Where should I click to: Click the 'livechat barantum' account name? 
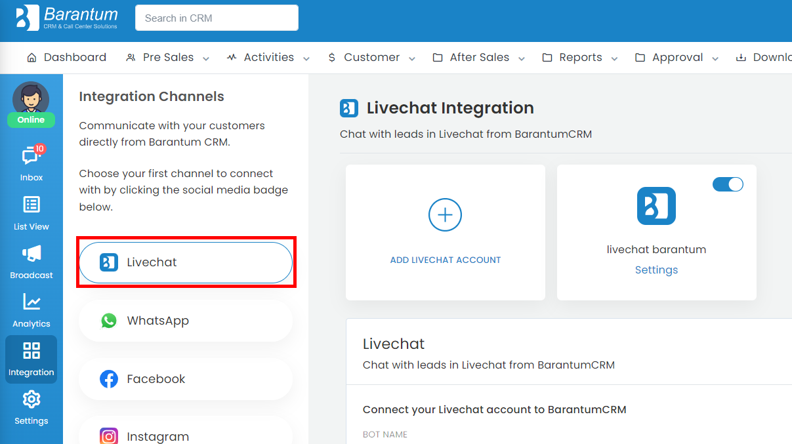coord(656,250)
